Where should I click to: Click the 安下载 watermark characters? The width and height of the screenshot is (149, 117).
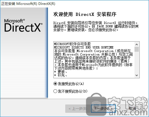pyautogui.click(x=128, y=103)
